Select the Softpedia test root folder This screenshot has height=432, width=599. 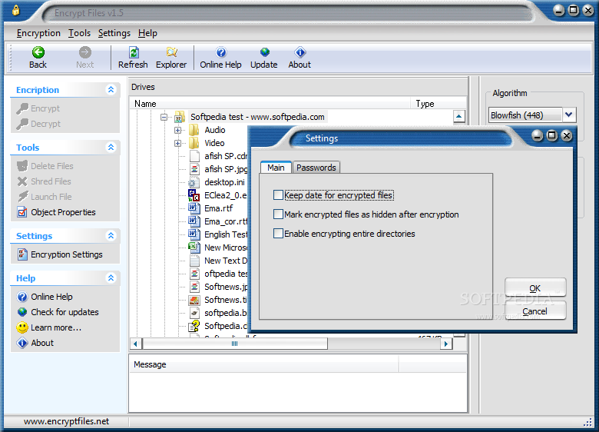point(257,117)
